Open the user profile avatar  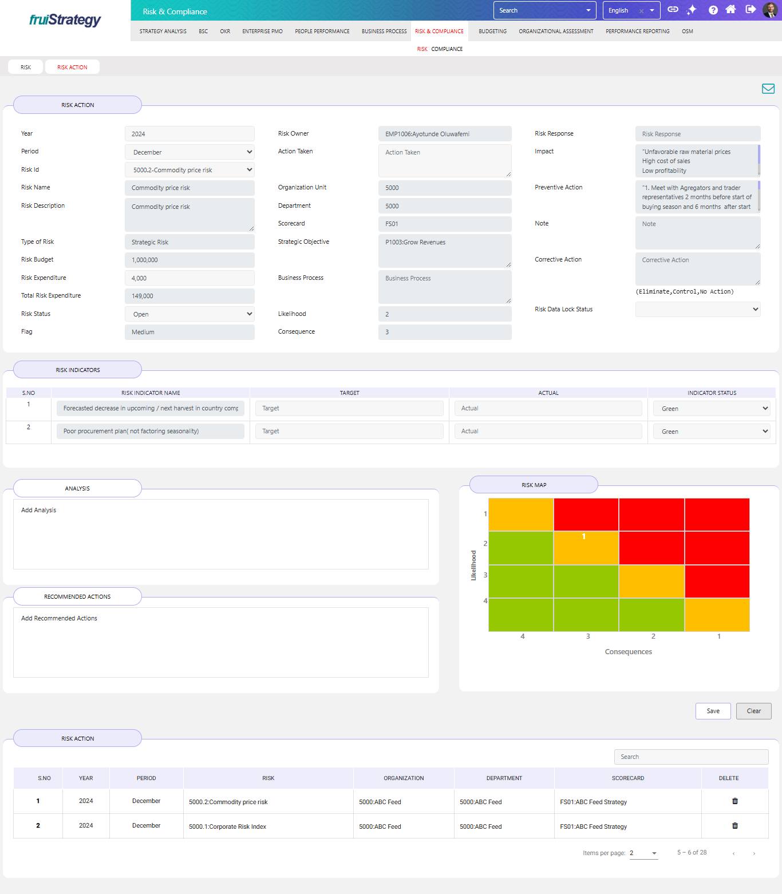click(770, 10)
